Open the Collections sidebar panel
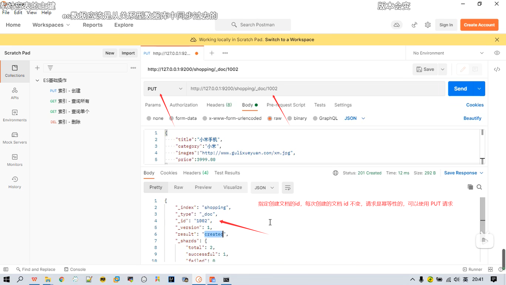The height and width of the screenshot is (285, 506). point(15,71)
